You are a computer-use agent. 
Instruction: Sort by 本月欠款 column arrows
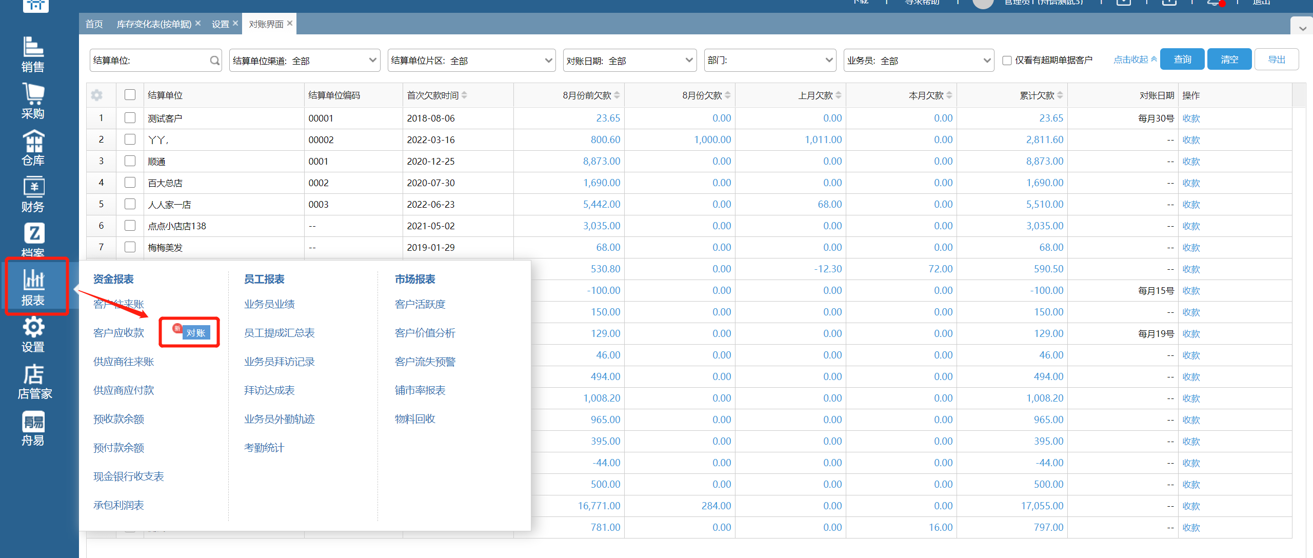949,95
